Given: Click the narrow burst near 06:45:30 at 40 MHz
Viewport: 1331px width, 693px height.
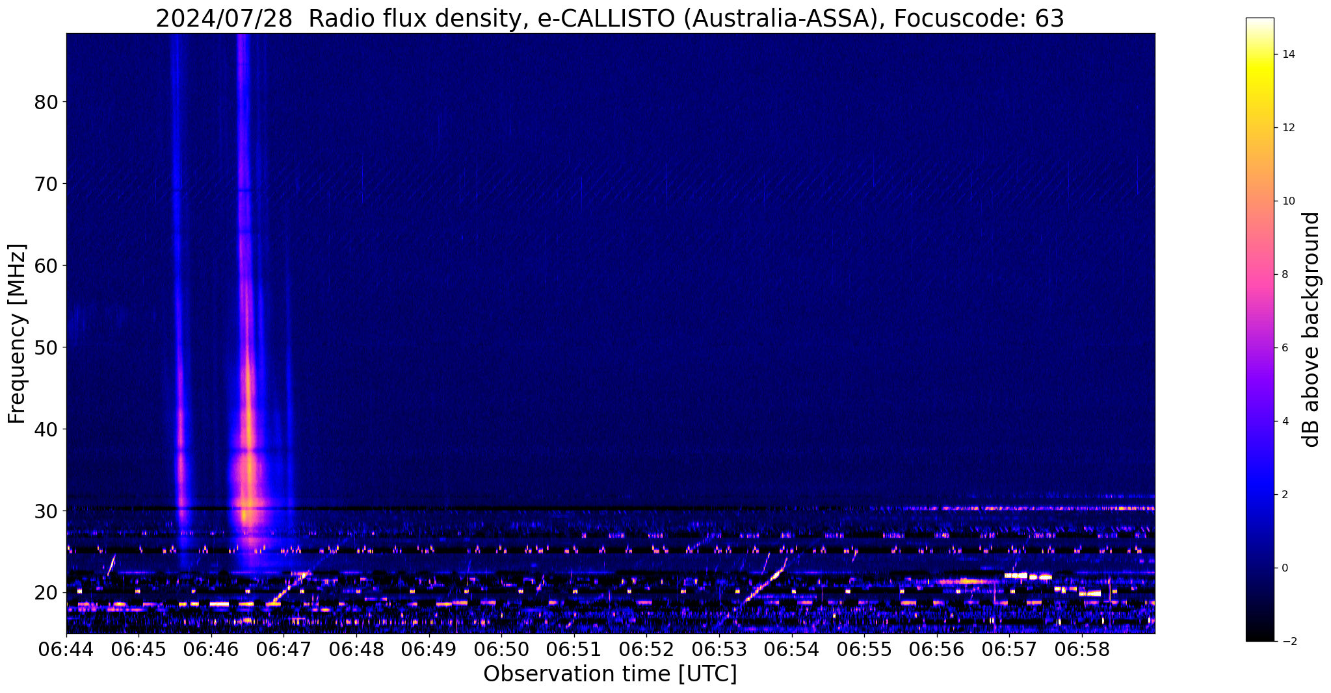Looking at the screenshot, I should [x=180, y=429].
